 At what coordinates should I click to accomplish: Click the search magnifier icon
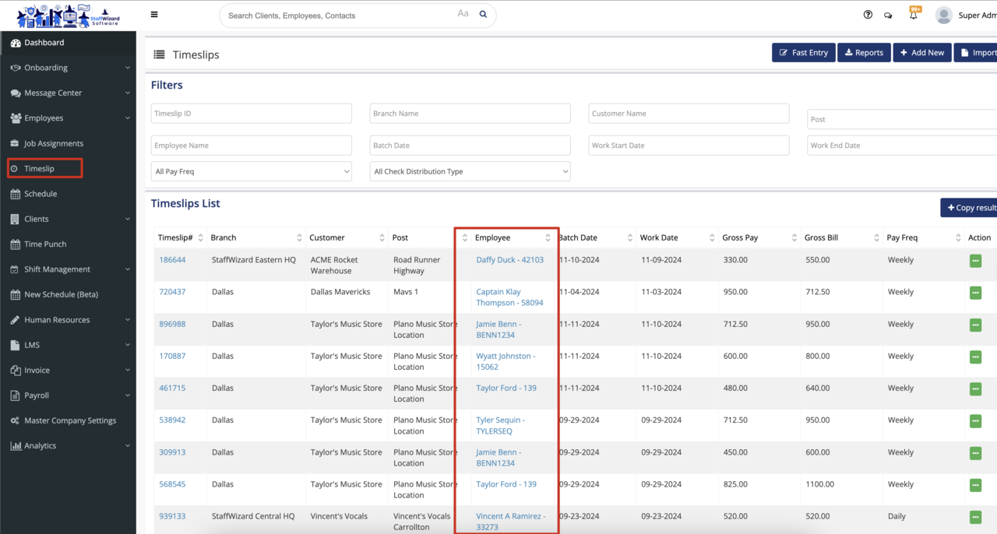[x=483, y=15]
